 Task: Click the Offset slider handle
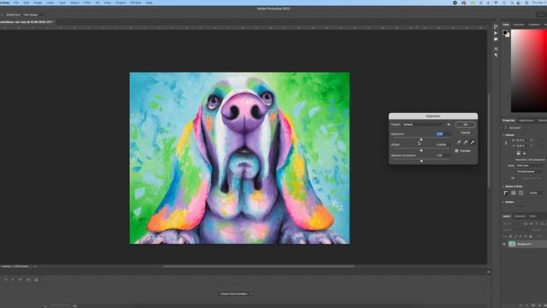pyautogui.click(x=421, y=151)
